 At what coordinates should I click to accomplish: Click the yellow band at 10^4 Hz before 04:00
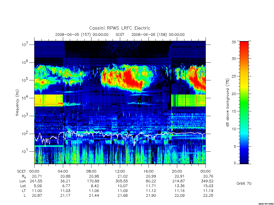point(49,100)
